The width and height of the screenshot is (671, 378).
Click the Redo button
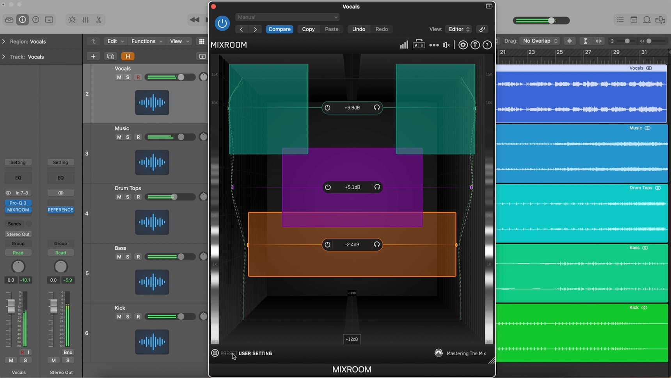(x=382, y=29)
